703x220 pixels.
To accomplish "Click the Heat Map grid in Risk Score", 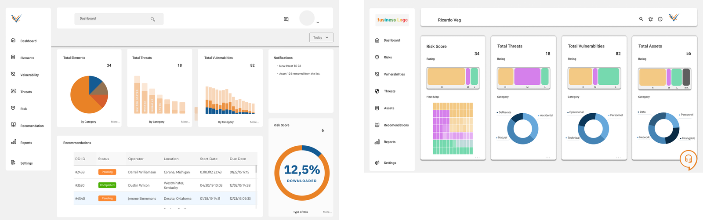I will point(453,128).
